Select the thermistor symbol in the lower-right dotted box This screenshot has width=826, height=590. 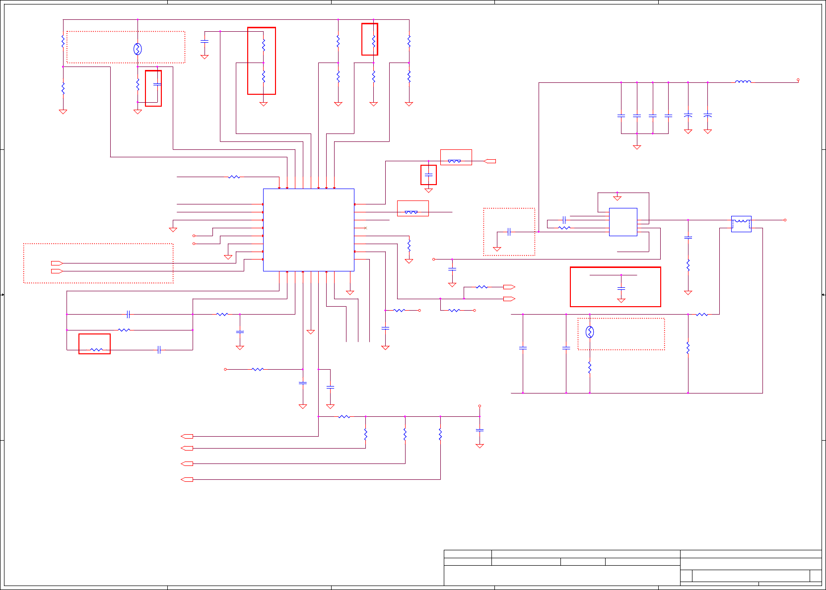pos(590,332)
